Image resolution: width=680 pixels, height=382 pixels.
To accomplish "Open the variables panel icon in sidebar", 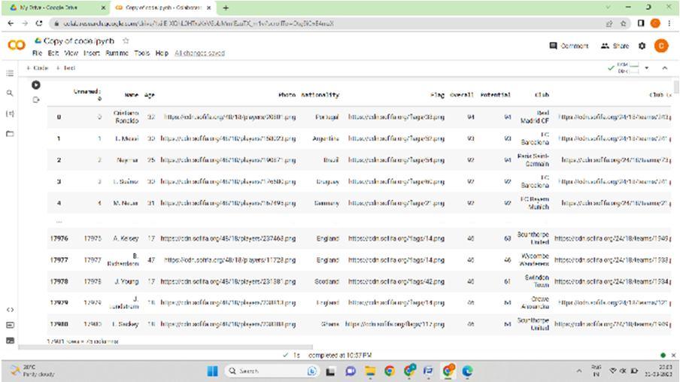I will tap(10, 114).
